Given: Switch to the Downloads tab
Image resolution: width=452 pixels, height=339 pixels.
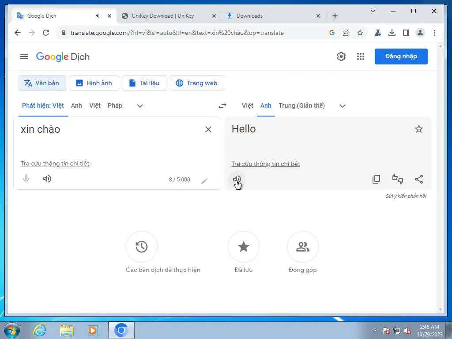Looking at the screenshot, I should pos(250,16).
